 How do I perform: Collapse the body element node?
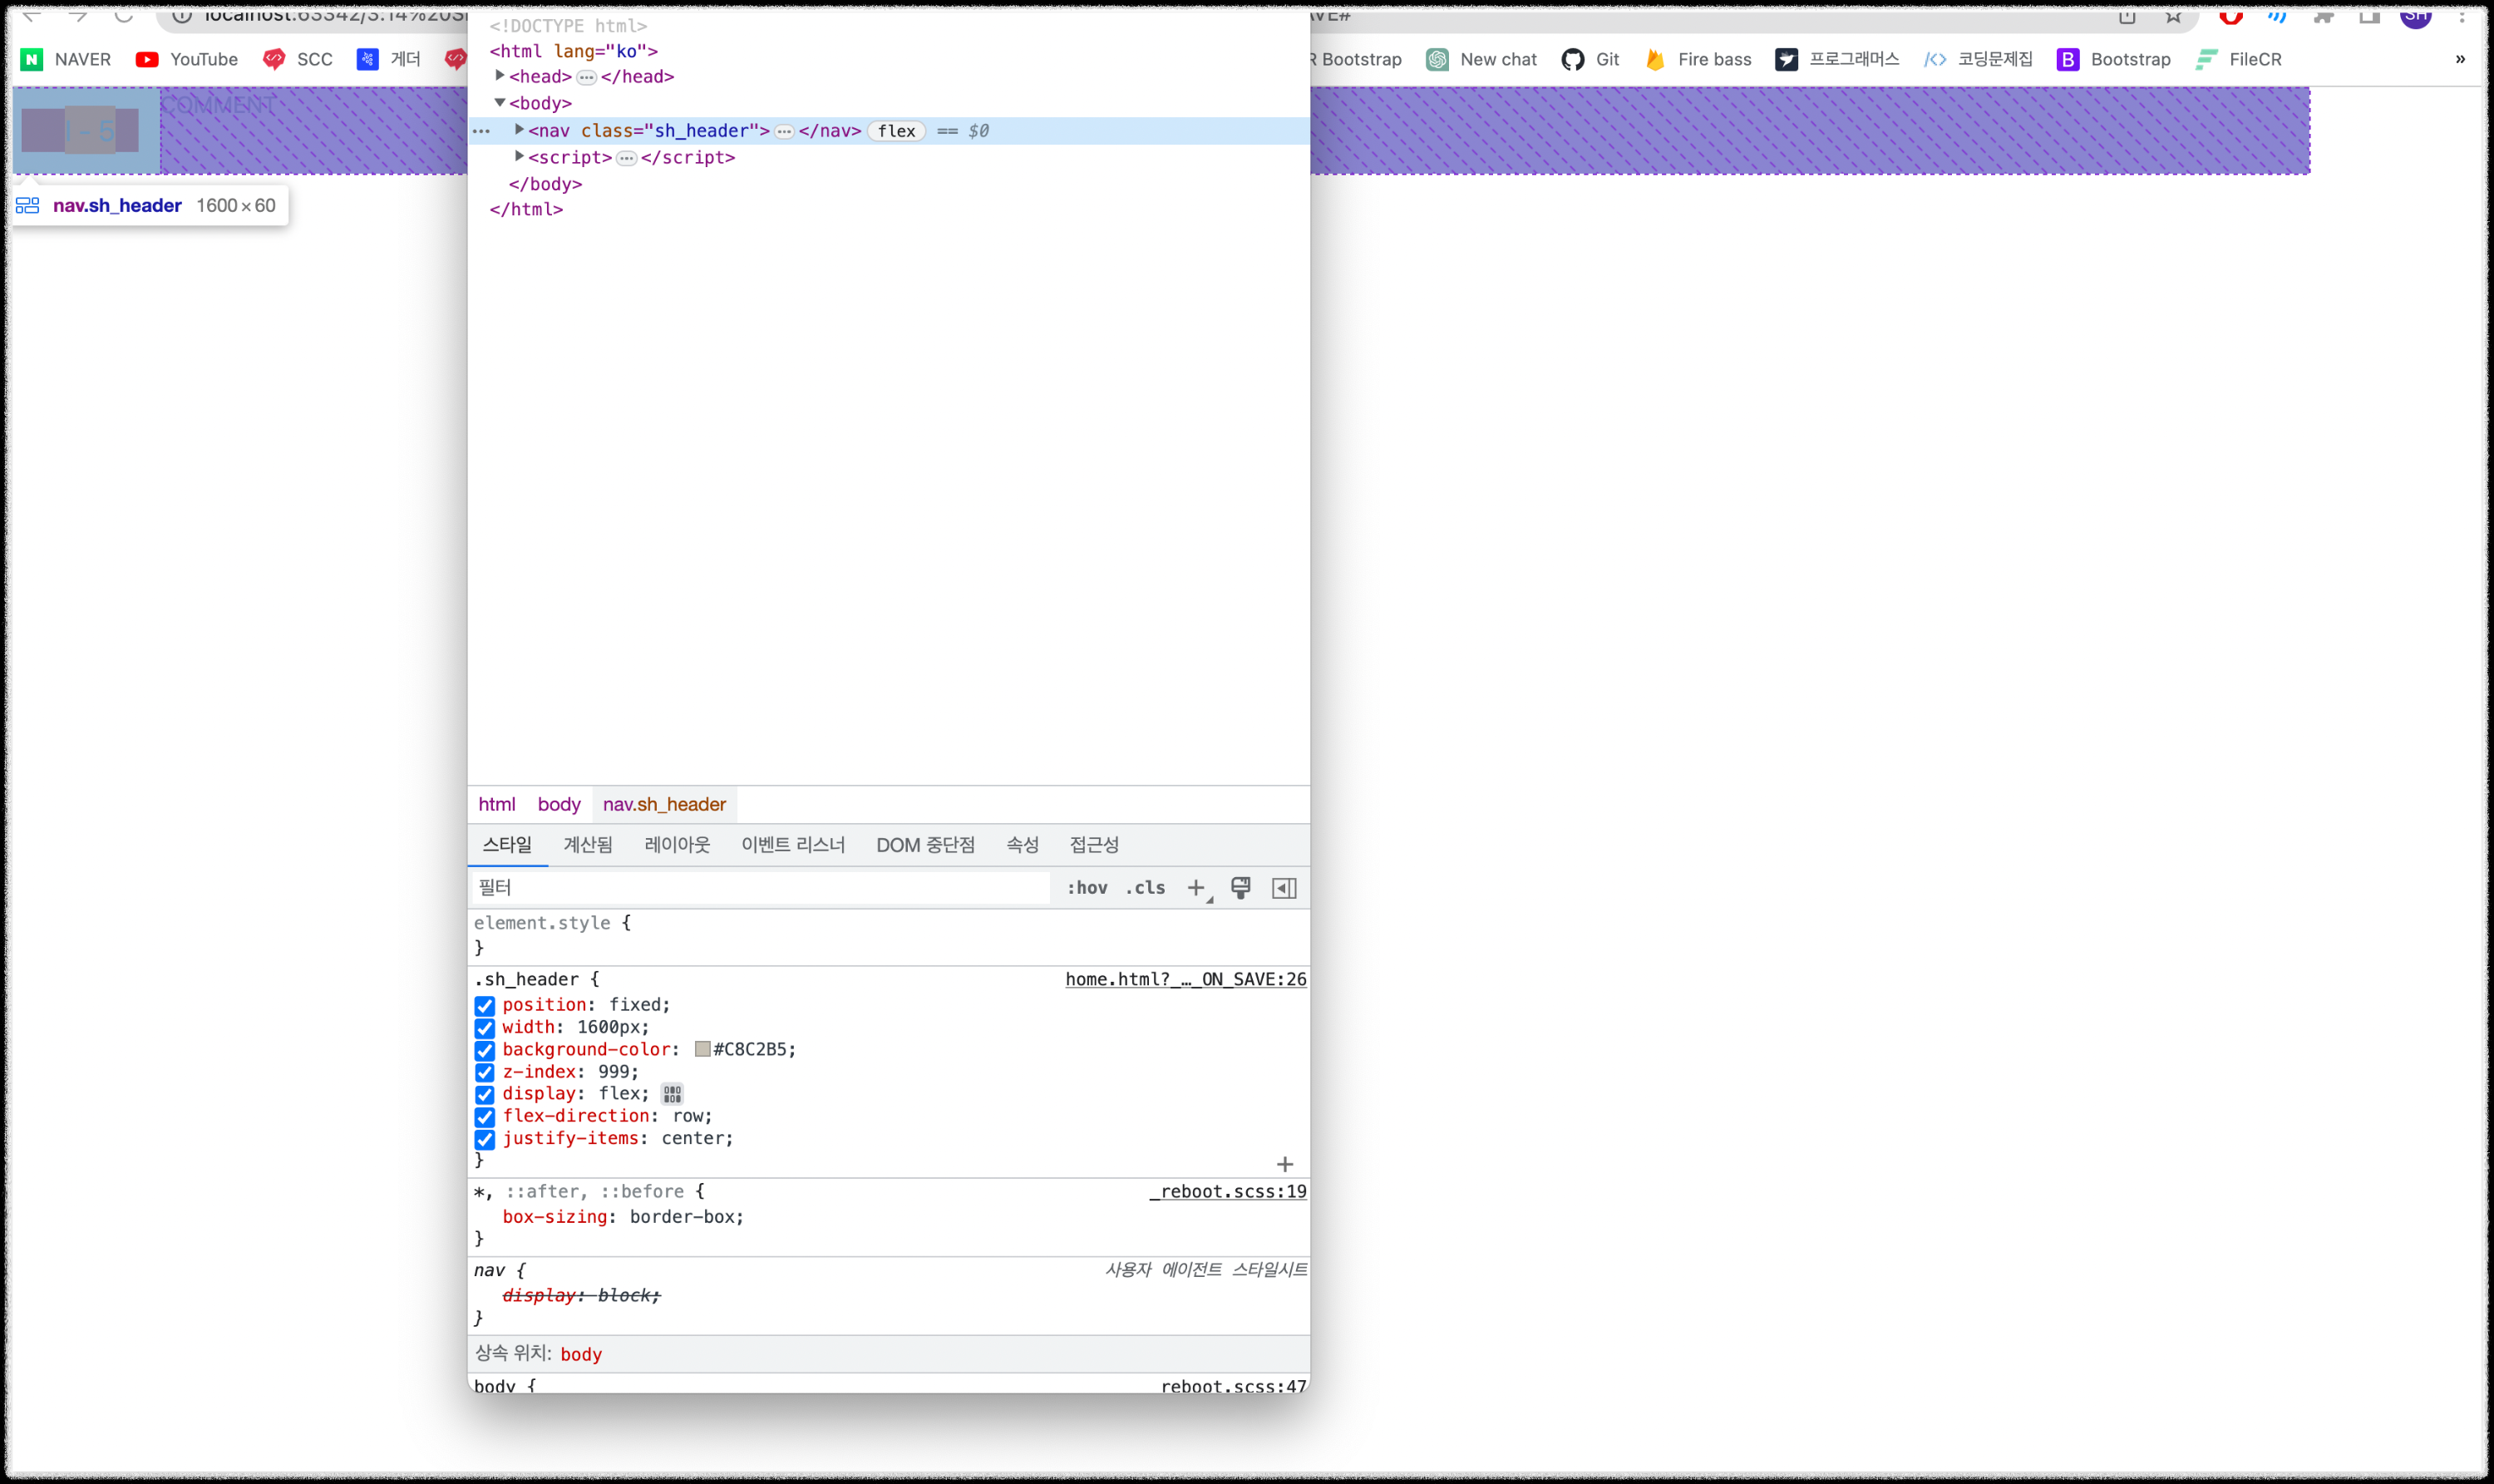[500, 103]
